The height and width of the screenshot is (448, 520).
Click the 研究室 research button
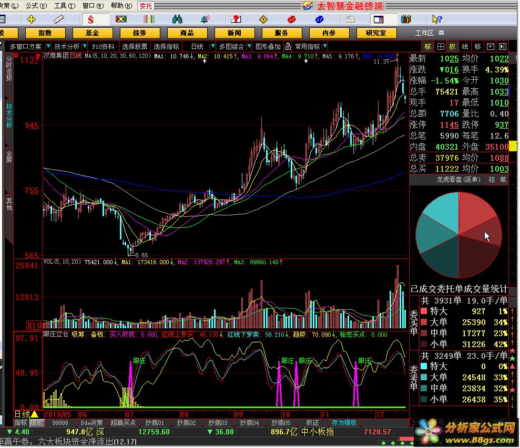pyautogui.click(x=376, y=33)
